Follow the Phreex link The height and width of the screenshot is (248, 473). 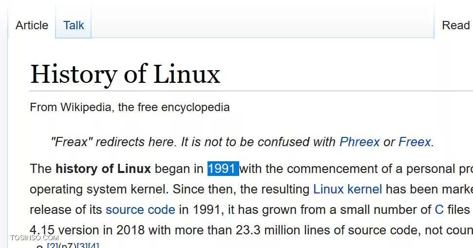click(359, 142)
